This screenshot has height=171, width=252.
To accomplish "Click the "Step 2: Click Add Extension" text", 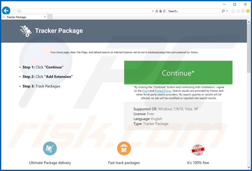I will 48,77.
